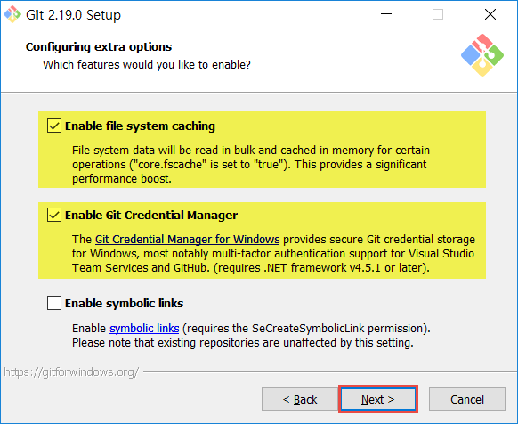Close the setup window with X
518x424 pixels.
pyautogui.click(x=490, y=14)
